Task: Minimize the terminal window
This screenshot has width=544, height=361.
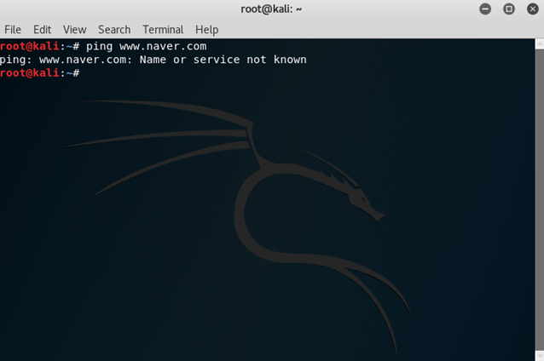Action: pyautogui.click(x=485, y=9)
